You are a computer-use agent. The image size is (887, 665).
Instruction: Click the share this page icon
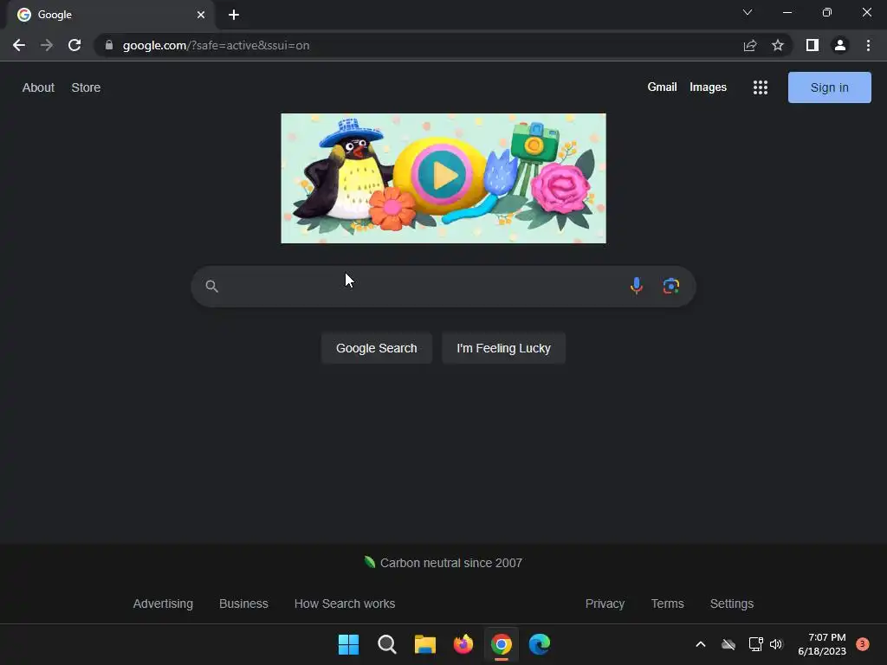(x=750, y=45)
